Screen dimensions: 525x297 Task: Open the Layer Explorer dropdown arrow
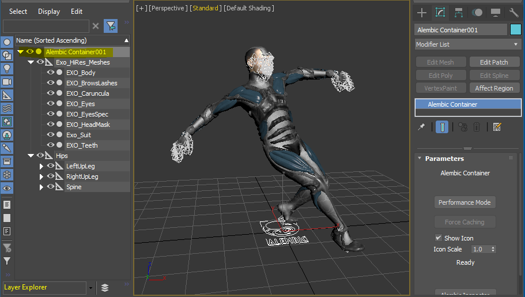90,288
